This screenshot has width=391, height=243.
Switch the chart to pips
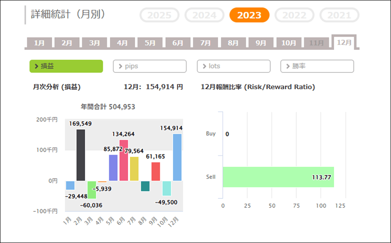(x=149, y=66)
